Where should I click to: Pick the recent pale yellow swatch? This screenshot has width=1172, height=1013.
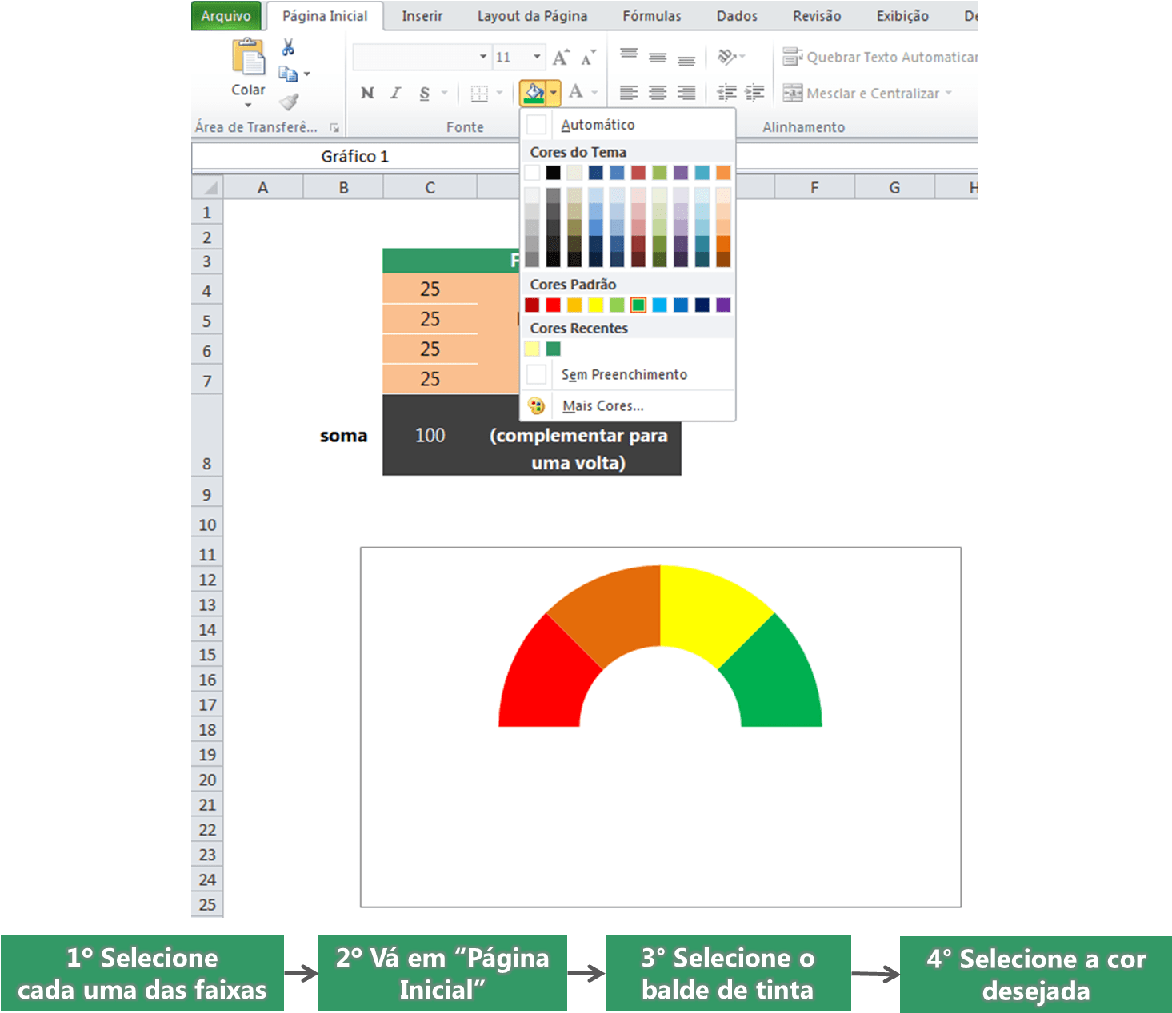pos(532,349)
